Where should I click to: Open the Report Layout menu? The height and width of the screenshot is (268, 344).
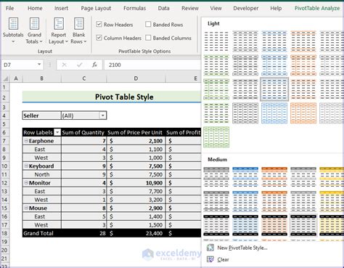point(58,31)
